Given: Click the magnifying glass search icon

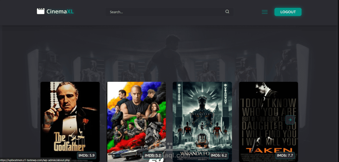Looking at the screenshot, I should tap(227, 12).
